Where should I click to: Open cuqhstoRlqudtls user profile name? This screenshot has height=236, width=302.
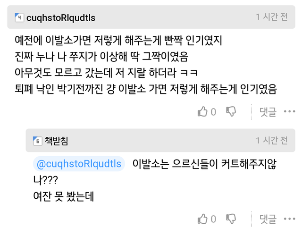[x=61, y=18]
